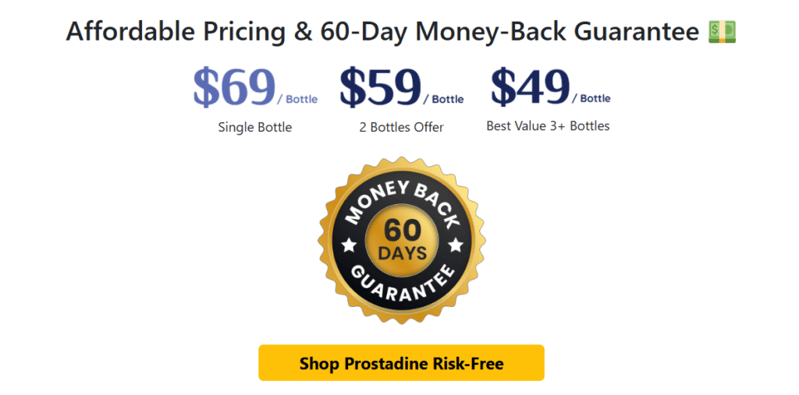This screenshot has width=799, height=395.
Task: Click the number 60 on the badge
Action: [x=403, y=230]
